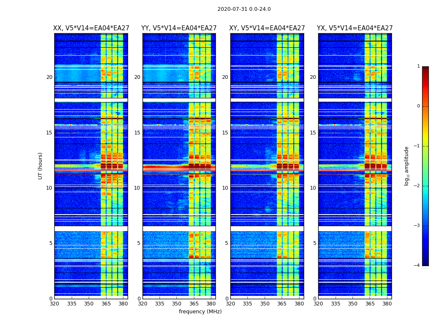Viewport: 435px width, 332px height.
Task: Click the 20 hour tick on XX panel
Action: pyautogui.click(x=49, y=77)
